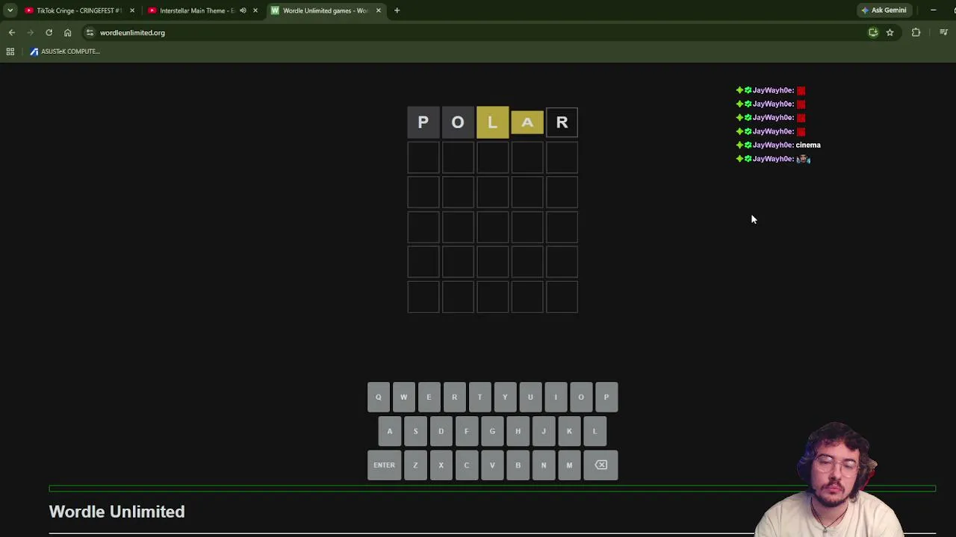
Task: Close the TikTok Cringe tab
Action: 132,10
